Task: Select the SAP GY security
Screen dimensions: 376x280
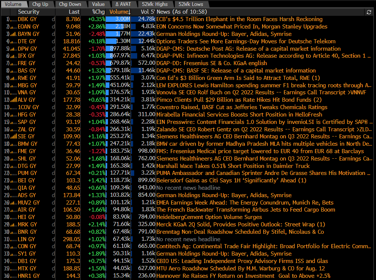Action: [27, 122]
